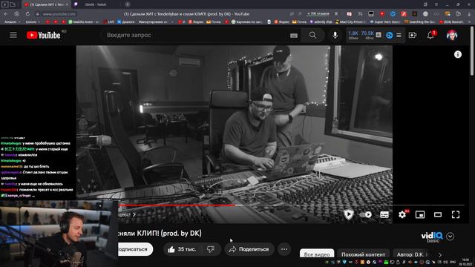Switch to miniplayer mode
This screenshot has height=267, width=475.
[x=420, y=214]
